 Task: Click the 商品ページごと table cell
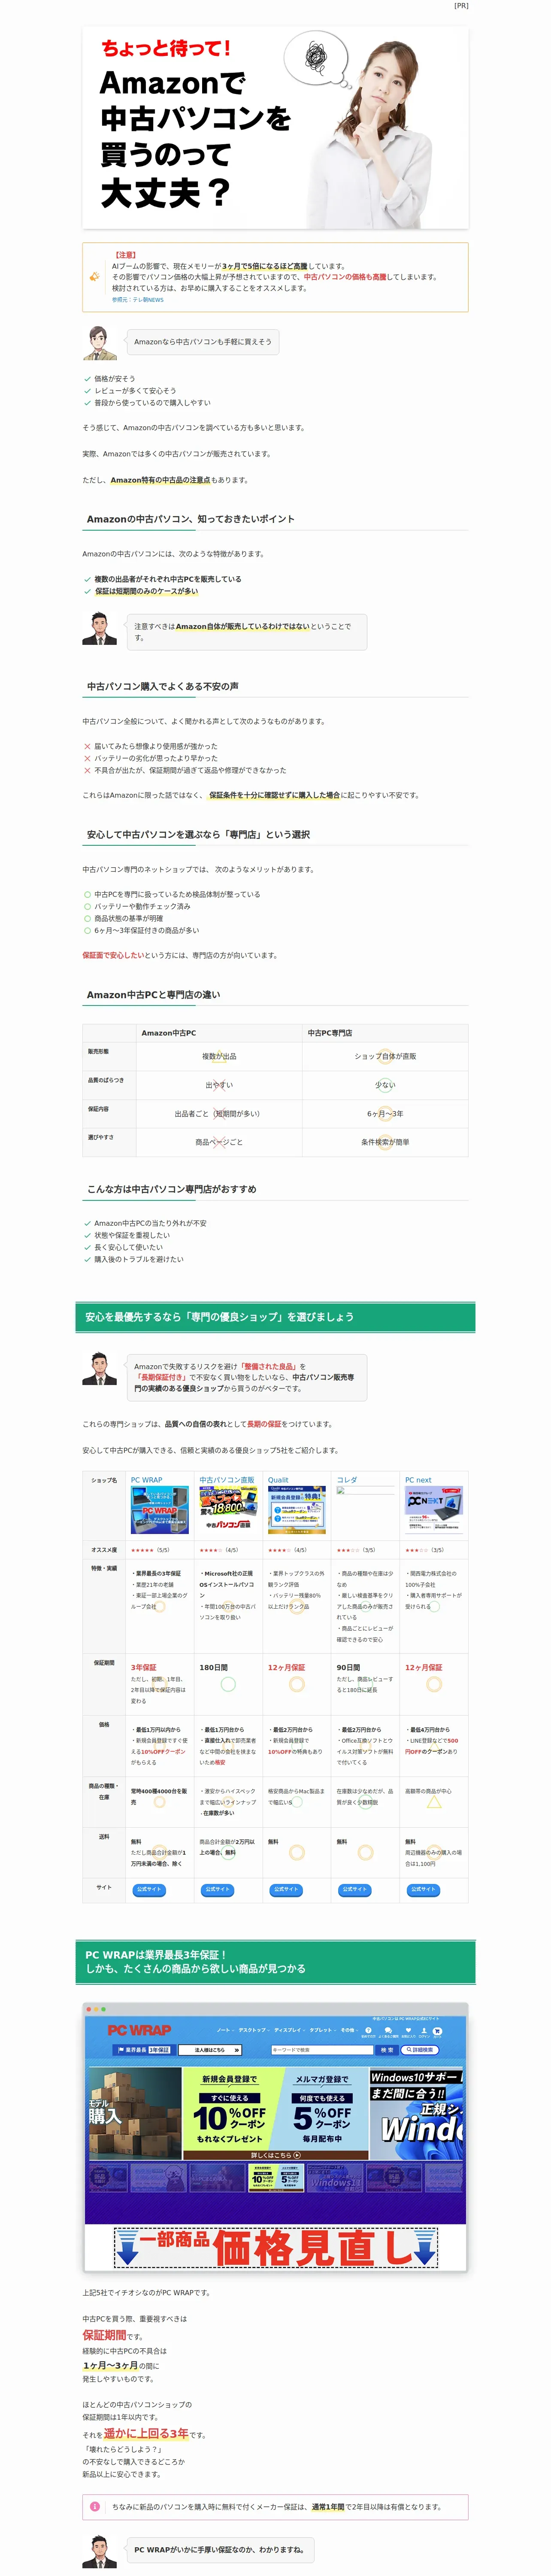(x=219, y=1141)
